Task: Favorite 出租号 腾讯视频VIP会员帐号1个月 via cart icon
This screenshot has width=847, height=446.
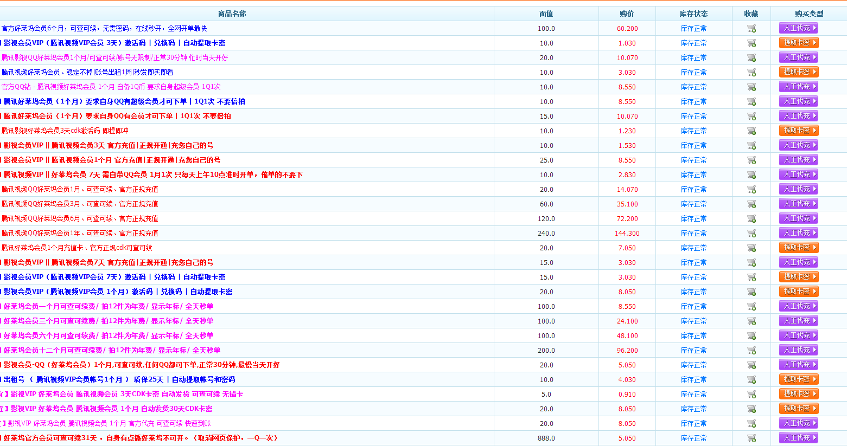Action: point(752,379)
